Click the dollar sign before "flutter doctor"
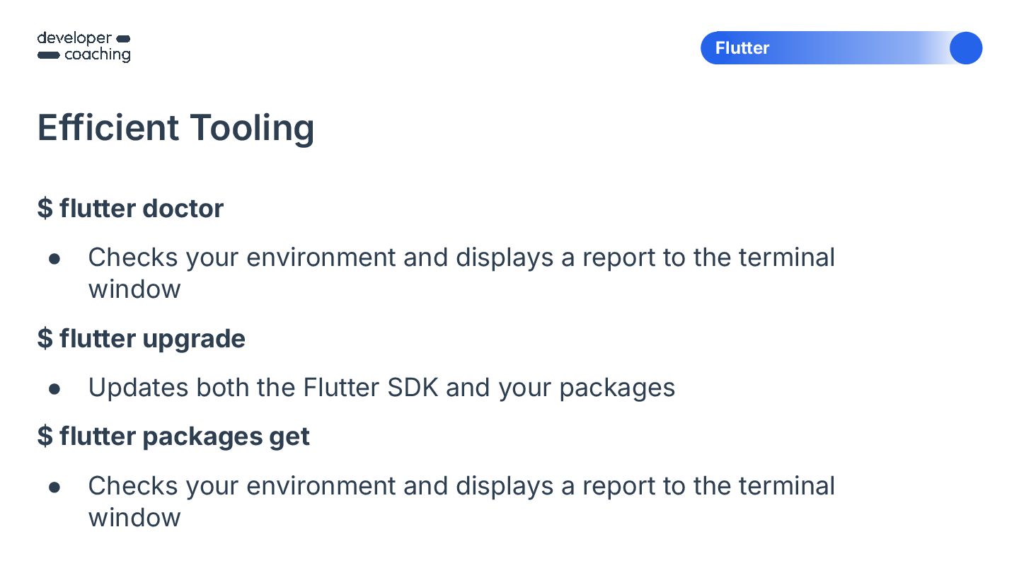The height and width of the screenshot is (573, 1019). tap(45, 209)
